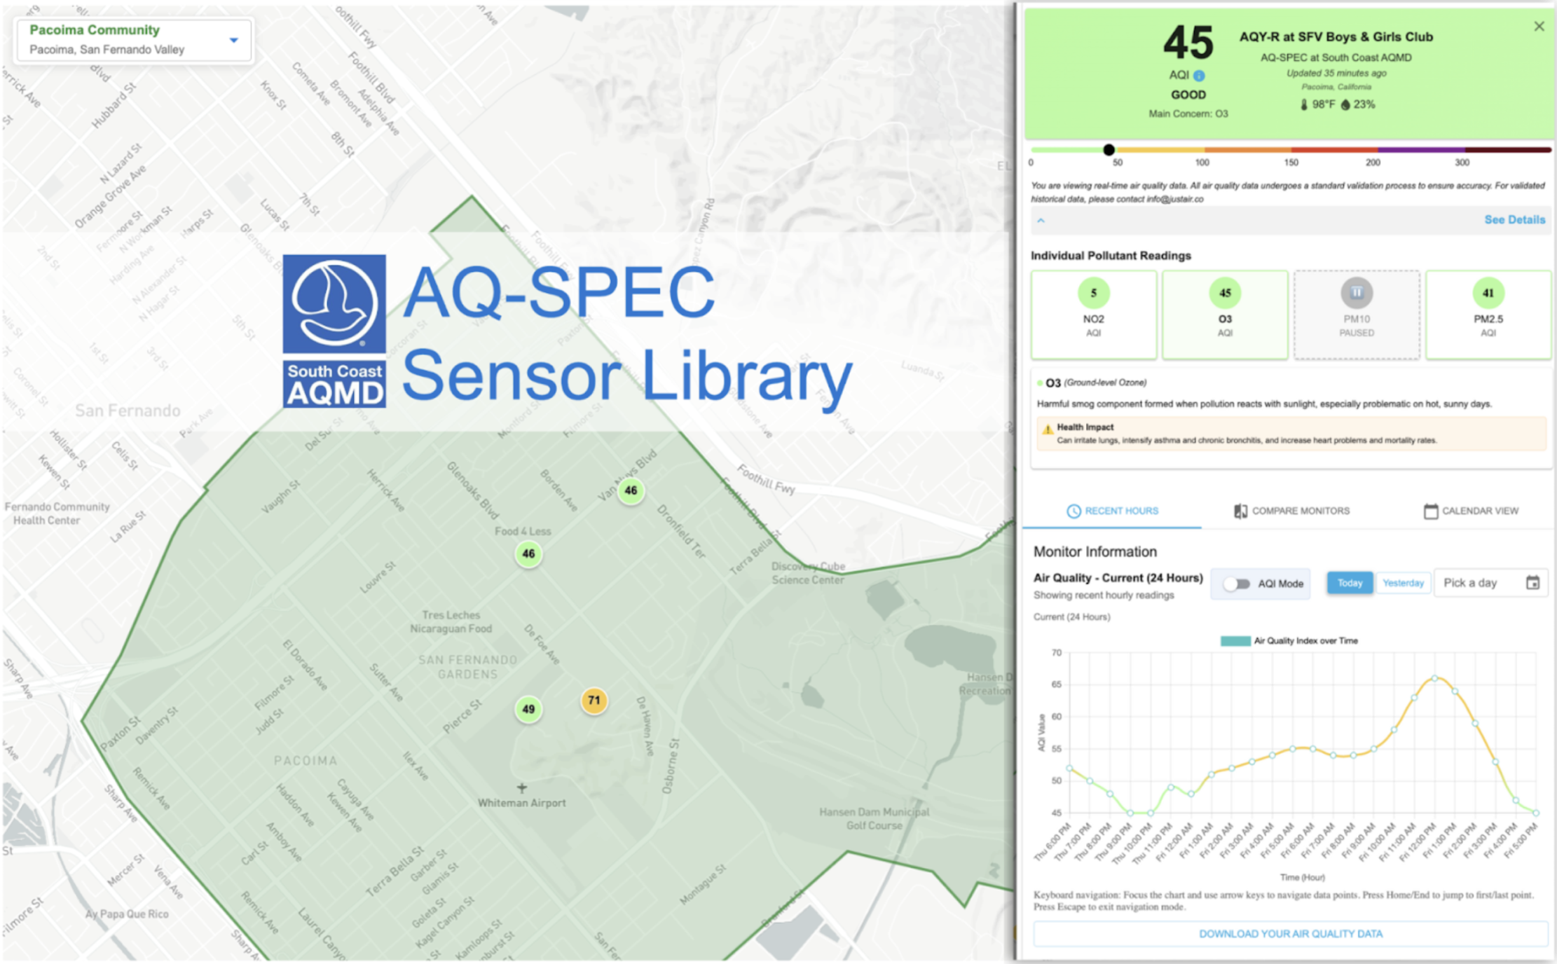Open the Pacoima Community dropdown
The width and height of the screenshot is (1557, 964).
point(234,41)
